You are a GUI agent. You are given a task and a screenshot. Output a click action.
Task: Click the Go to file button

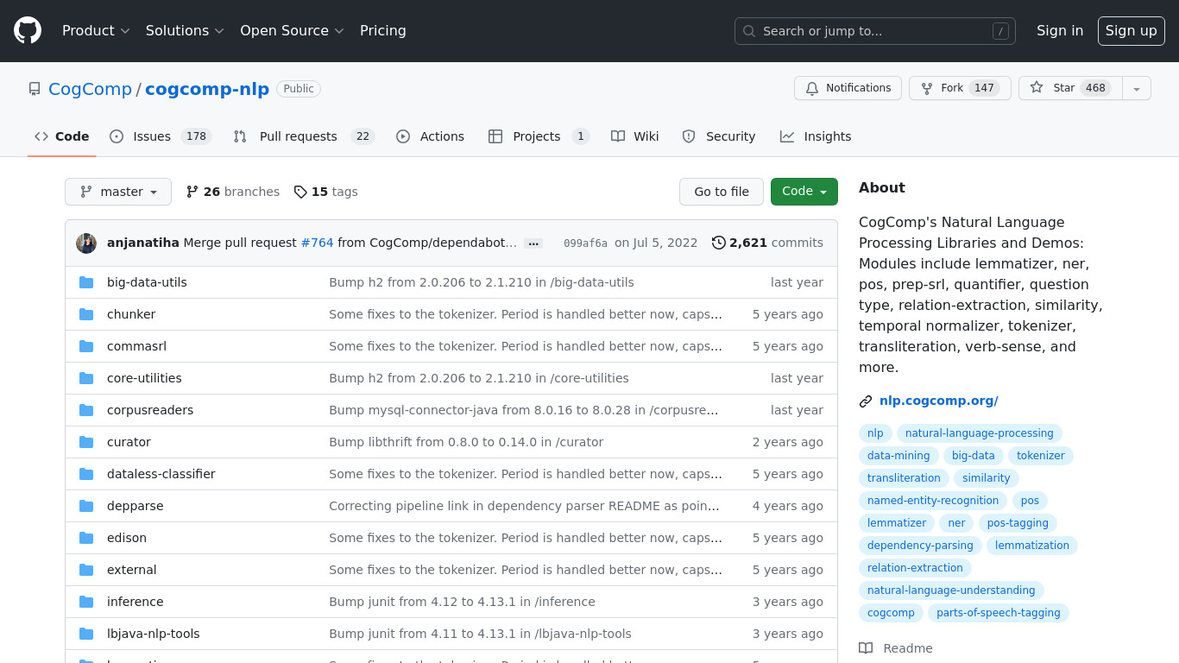pyautogui.click(x=722, y=192)
